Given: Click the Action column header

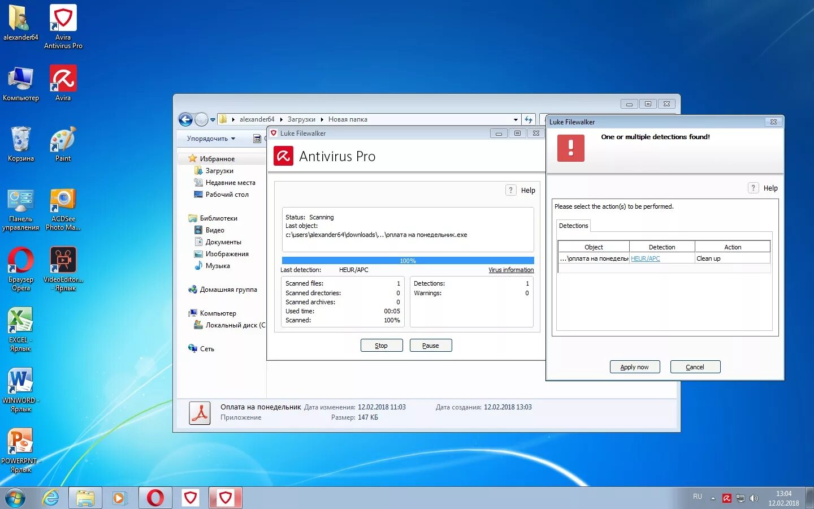Looking at the screenshot, I should click(733, 247).
